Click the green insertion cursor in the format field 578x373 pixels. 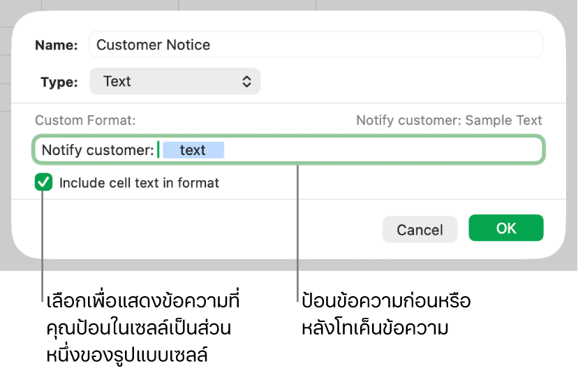[158, 150]
